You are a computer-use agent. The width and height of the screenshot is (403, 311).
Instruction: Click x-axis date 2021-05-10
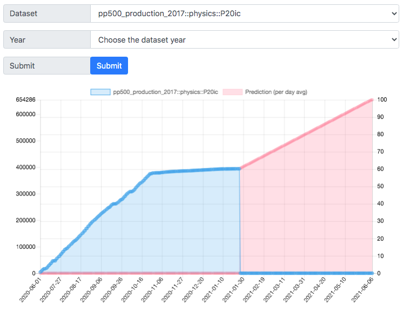[335, 290]
